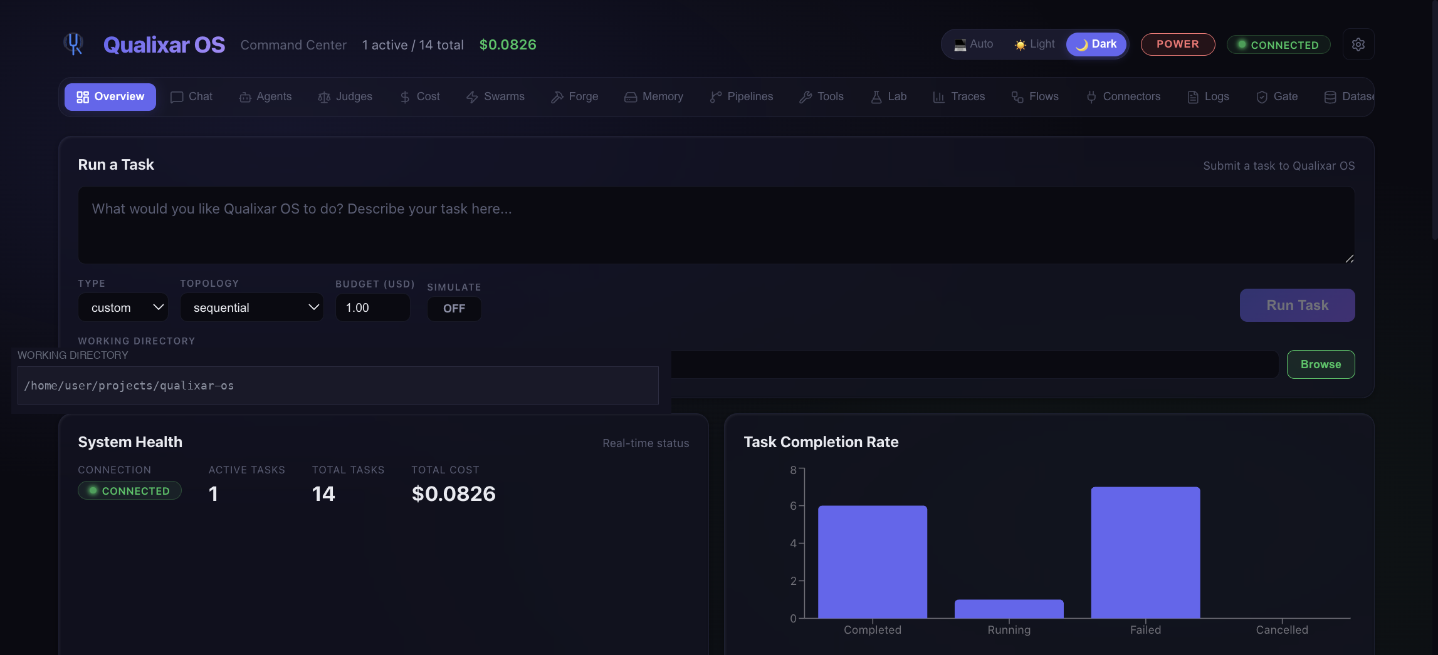
Task: Select the Dark theme option
Action: tap(1096, 44)
